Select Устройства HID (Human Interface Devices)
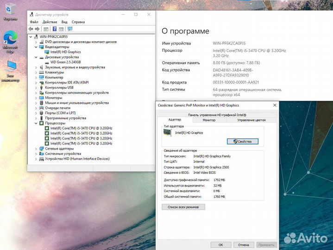Viewport: 333px width, 250px height. tap(77, 159)
